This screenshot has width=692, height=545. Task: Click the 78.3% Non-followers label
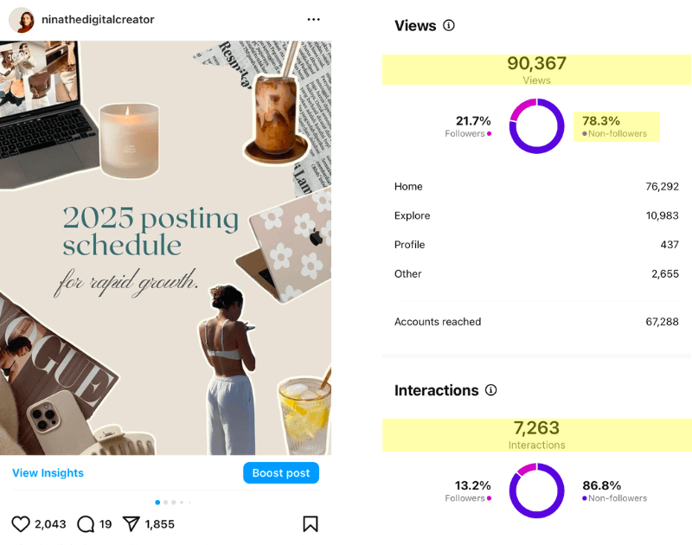pos(615,126)
